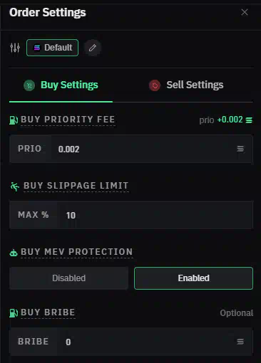Switch to Sell Settings tab
Viewport: 261px width, 363px height.
point(186,85)
